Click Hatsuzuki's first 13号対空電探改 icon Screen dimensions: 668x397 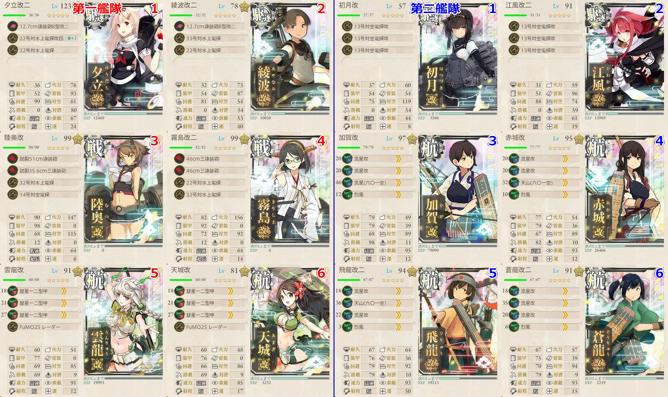click(347, 26)
